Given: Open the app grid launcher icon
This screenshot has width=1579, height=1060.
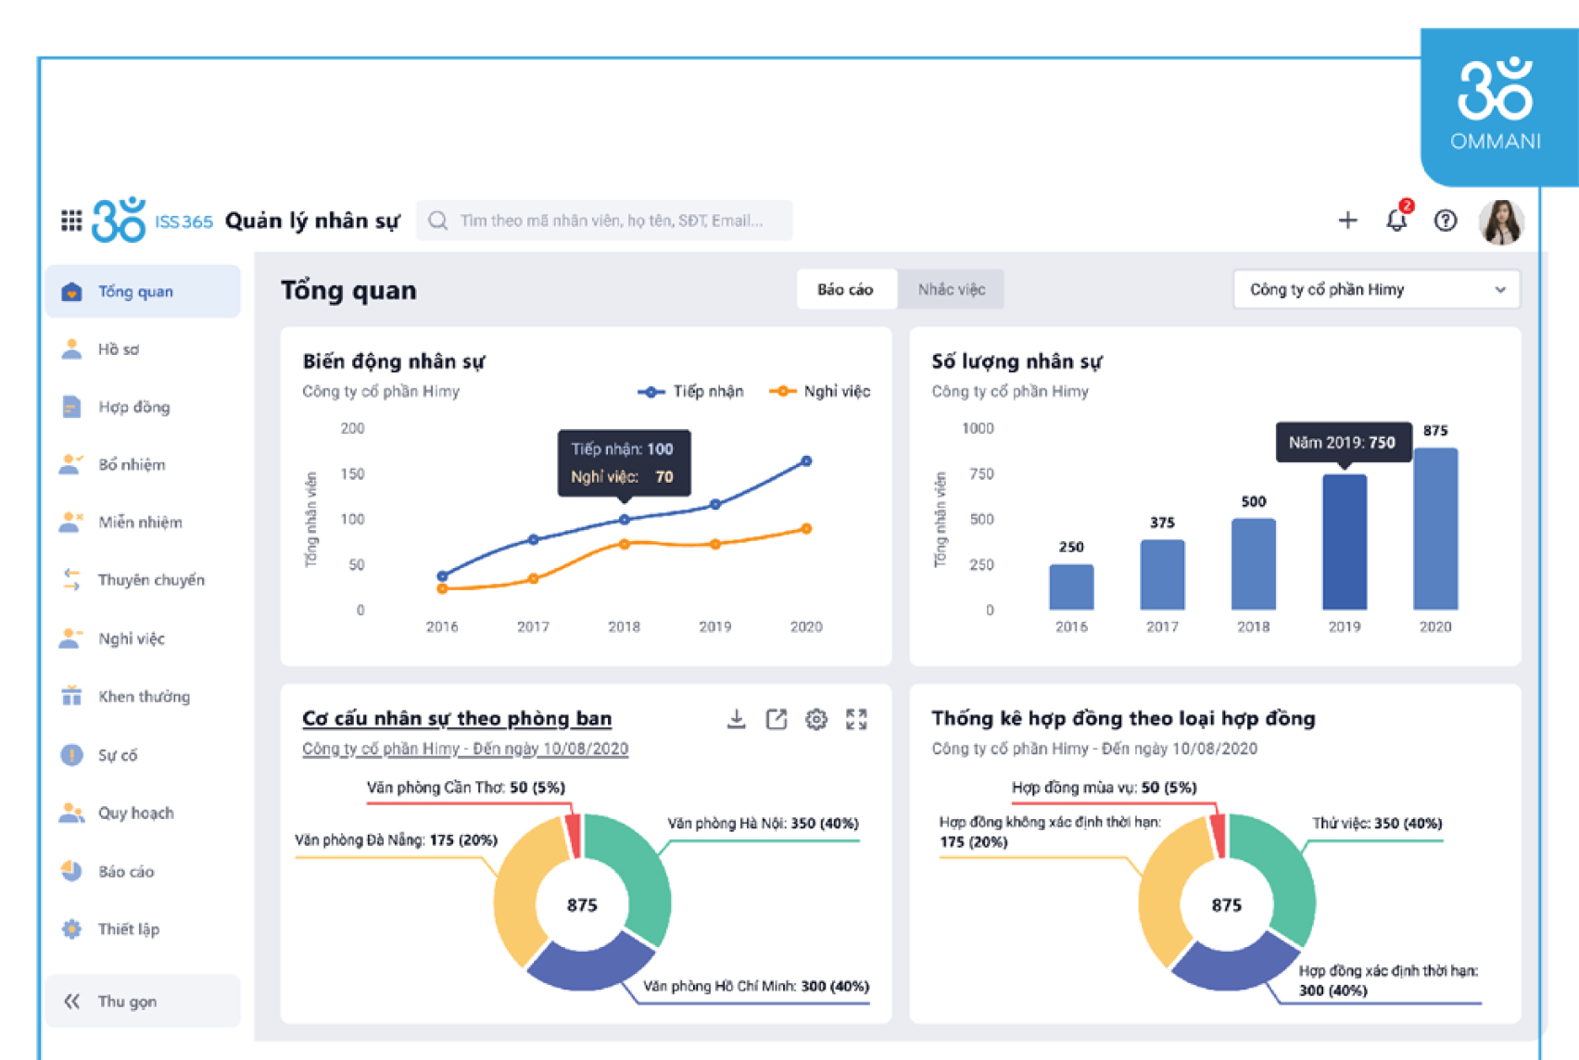Looking at the screenshot, I should pos(71,221).
